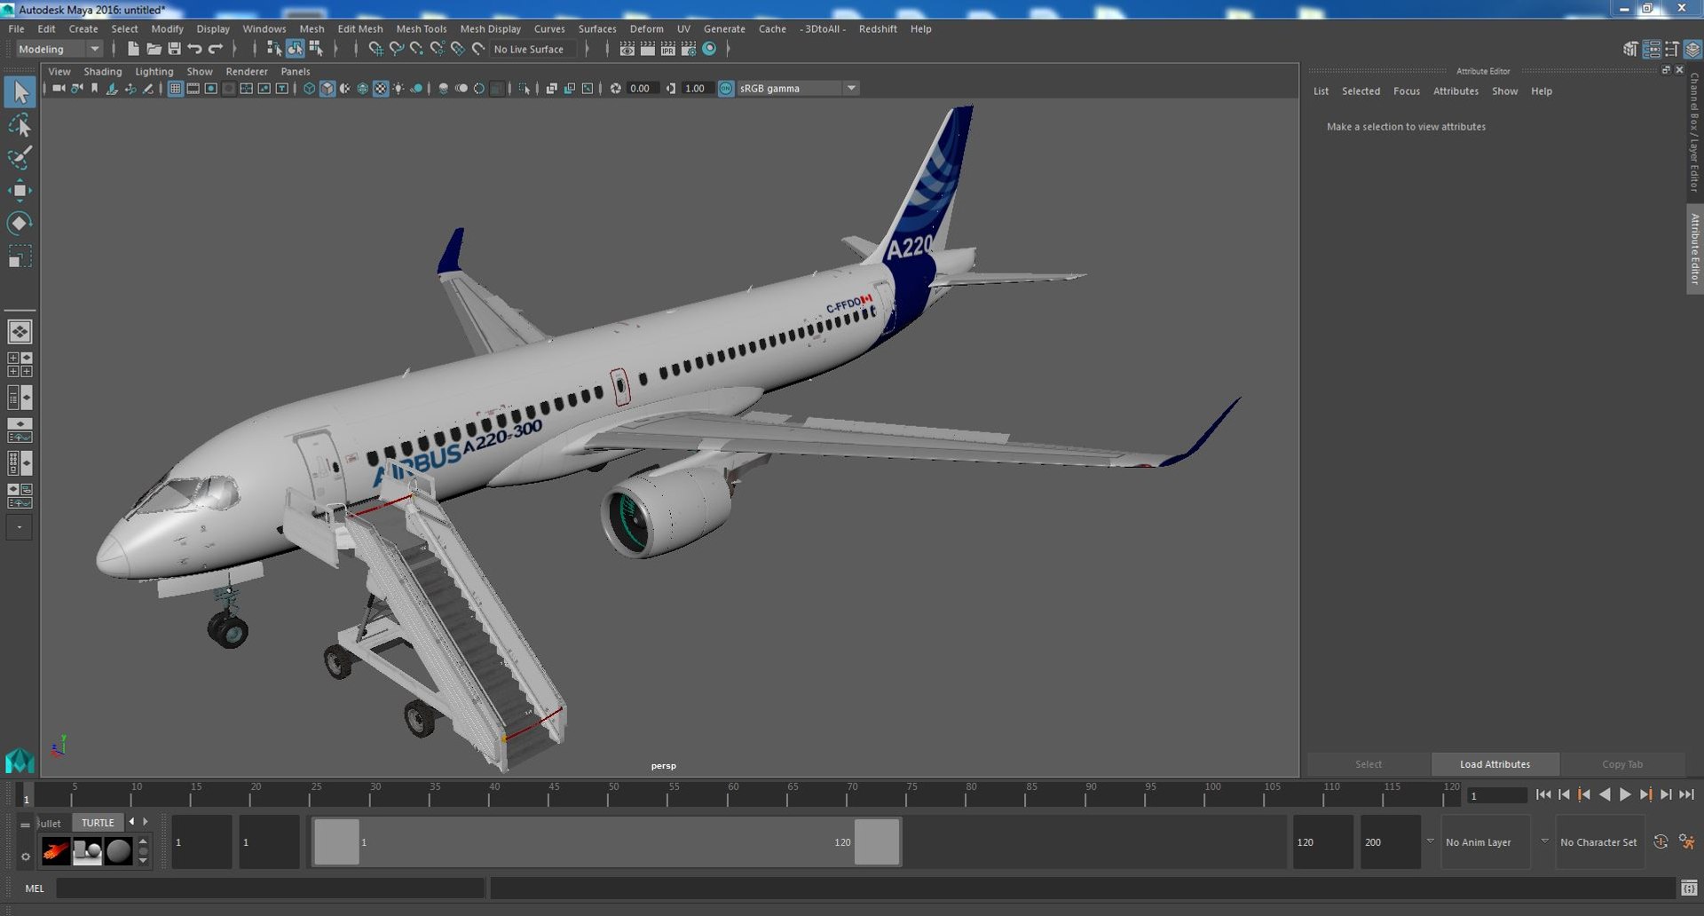1704x916 pixels.
Task: Toggle auto keyframe icon
Action: (x=1661, y=841)
